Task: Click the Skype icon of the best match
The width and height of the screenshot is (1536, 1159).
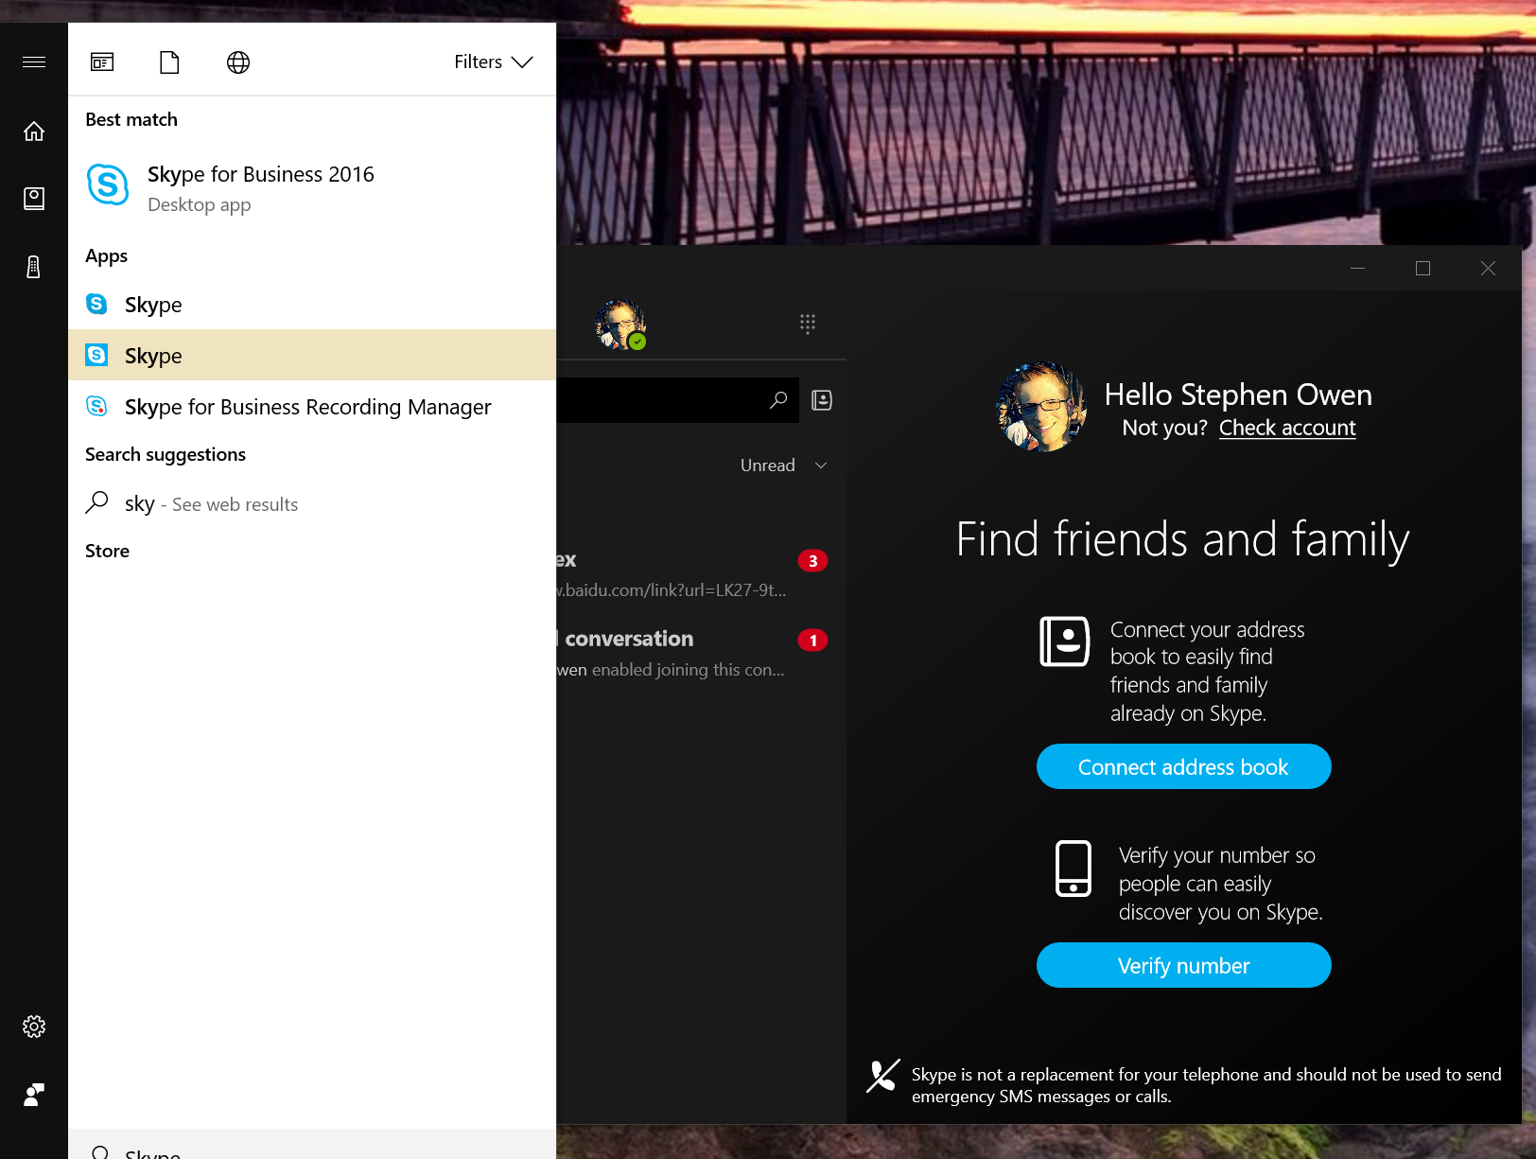Action: (108, 184)
